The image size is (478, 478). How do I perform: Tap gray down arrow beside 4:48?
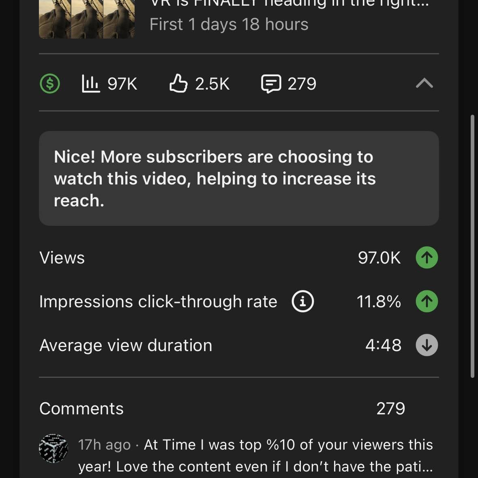coord(427,345)
